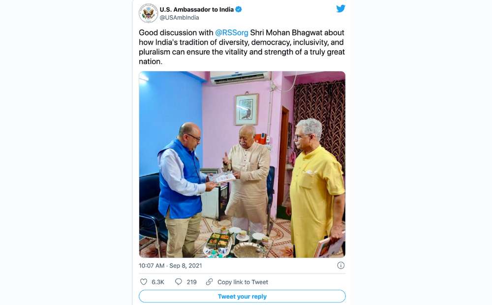Click the blue verified badge
This screenshot has height=305, width=492.
pyautogui.click(x=239, y=9)
